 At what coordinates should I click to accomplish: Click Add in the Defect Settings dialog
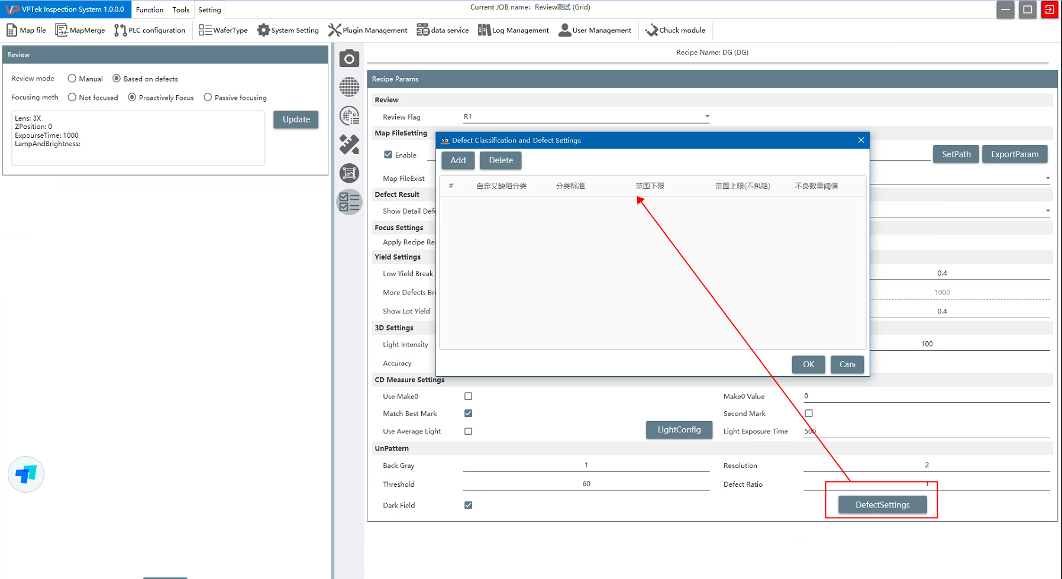pos(458,160)
